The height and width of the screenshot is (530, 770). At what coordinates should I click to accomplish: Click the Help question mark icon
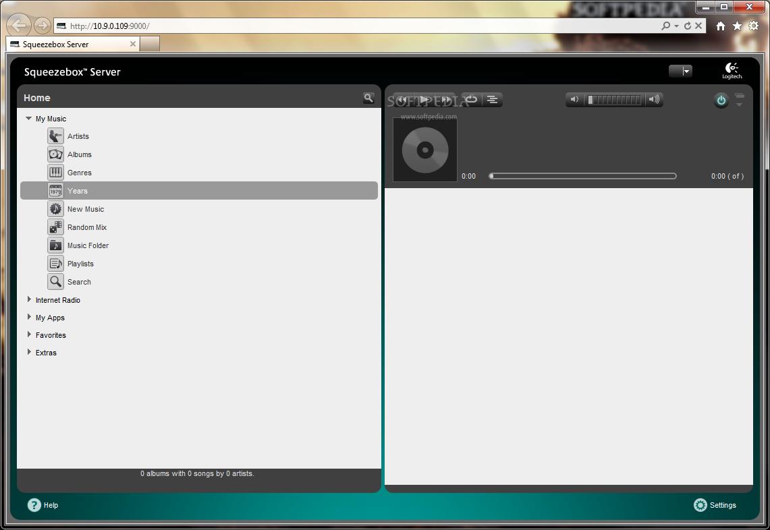(x=34, y=505)
